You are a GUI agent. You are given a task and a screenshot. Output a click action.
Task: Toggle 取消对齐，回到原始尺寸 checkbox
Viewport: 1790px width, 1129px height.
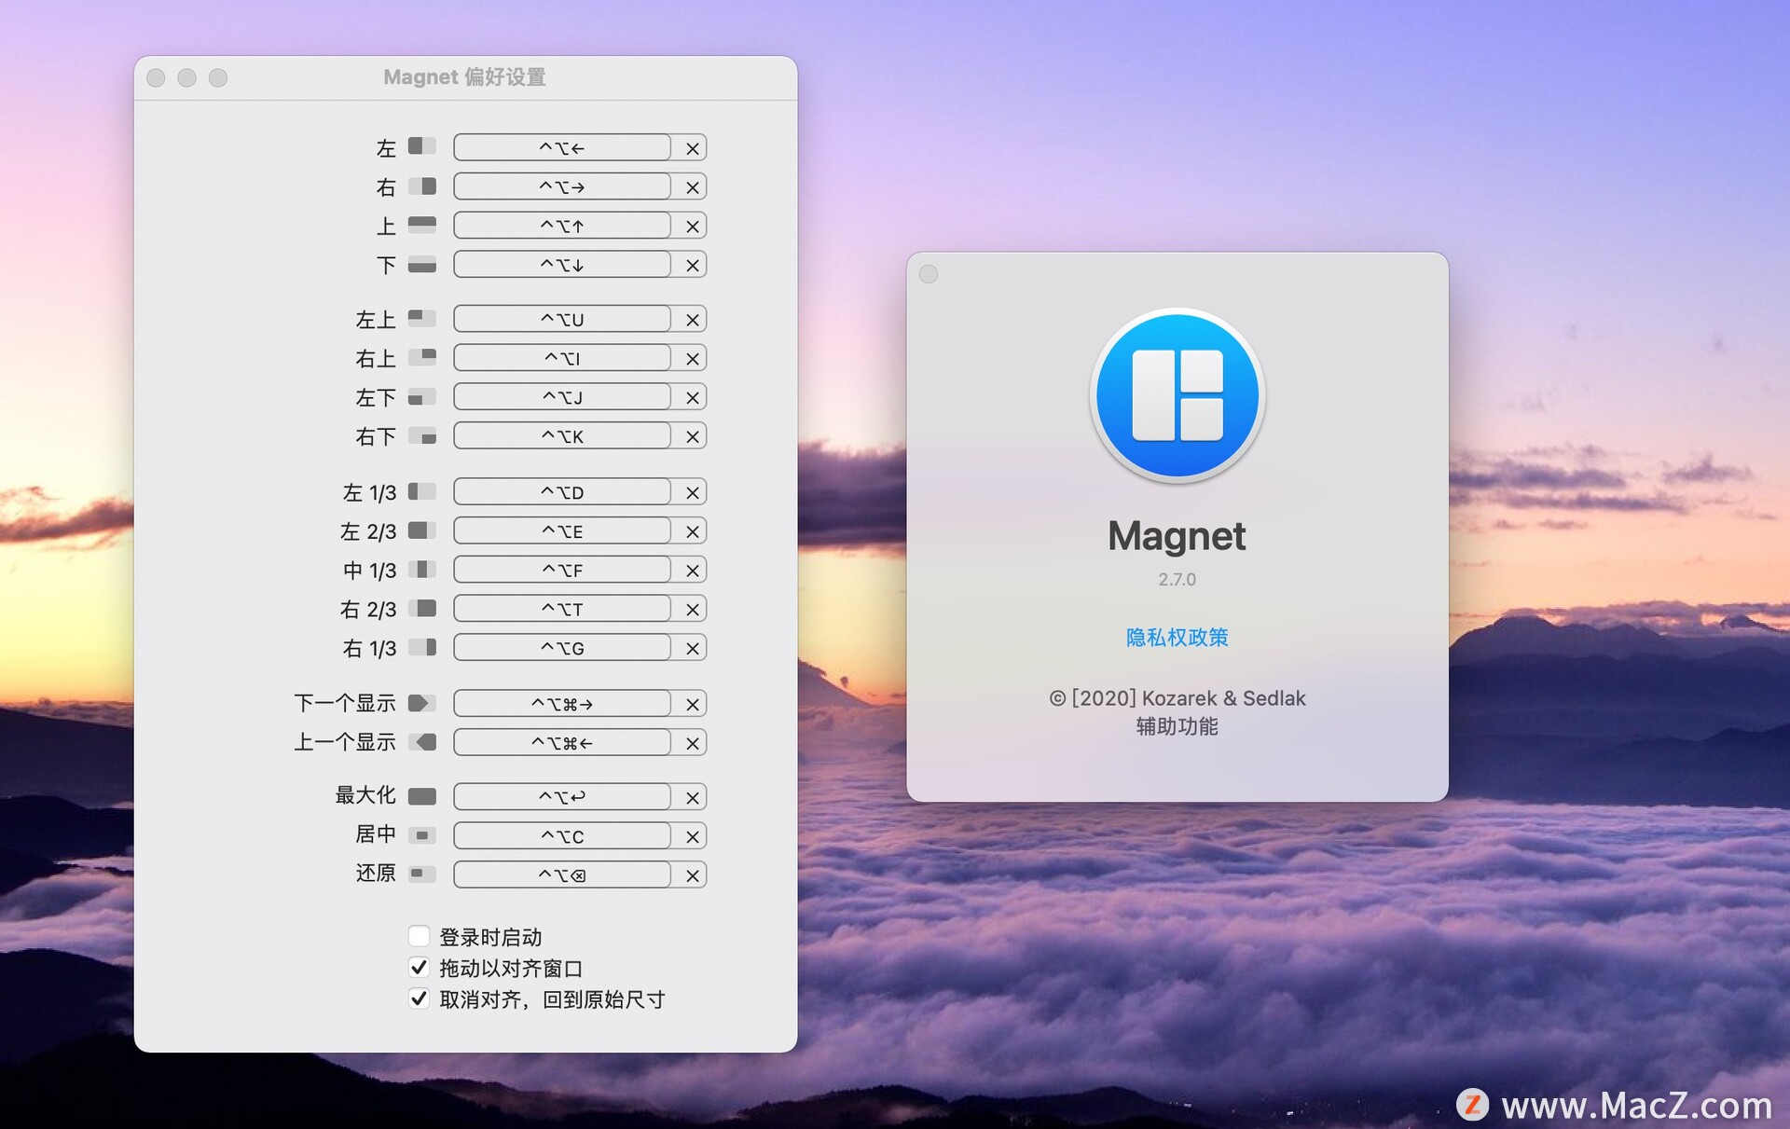pyautogui.click(x=419, y=998)
